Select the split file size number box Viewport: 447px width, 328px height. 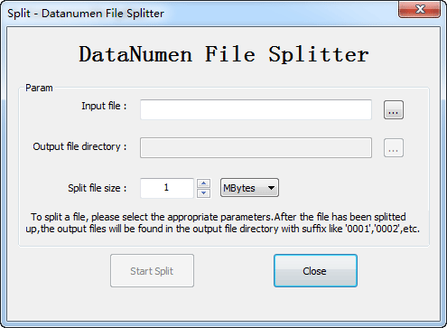pyautogui.click(x=167, y=188)
